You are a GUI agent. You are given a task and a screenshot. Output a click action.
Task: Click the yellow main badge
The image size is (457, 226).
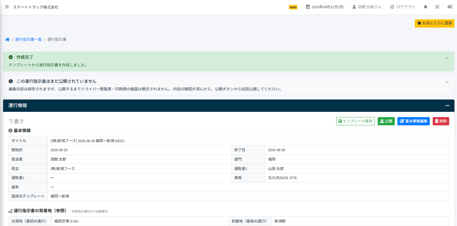(293, 7)
